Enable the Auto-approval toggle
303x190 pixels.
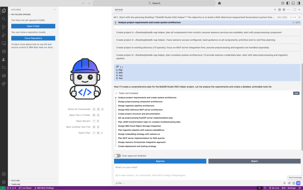117,156
